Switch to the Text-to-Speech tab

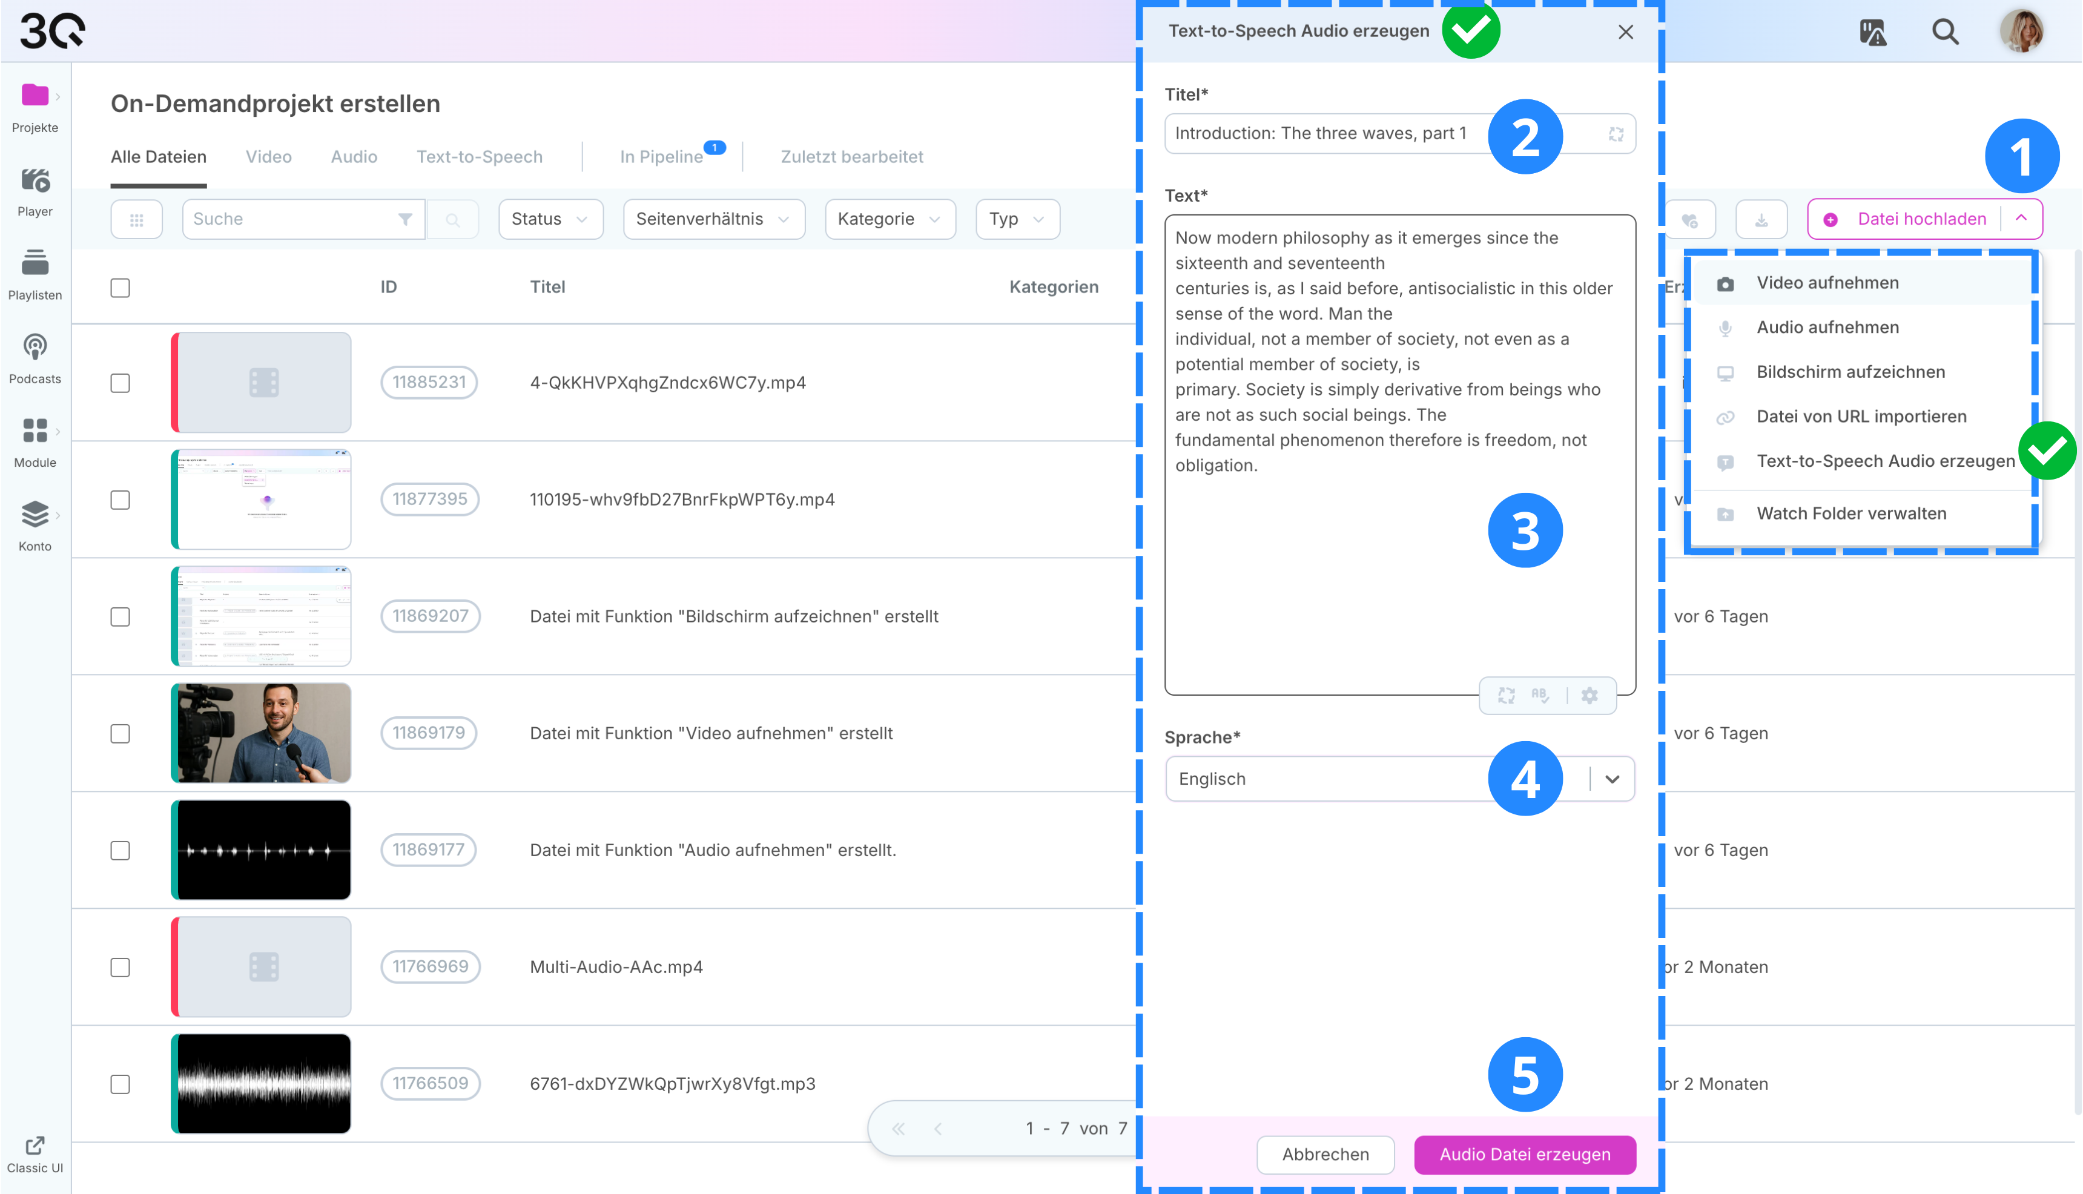(x=479, y=157)
